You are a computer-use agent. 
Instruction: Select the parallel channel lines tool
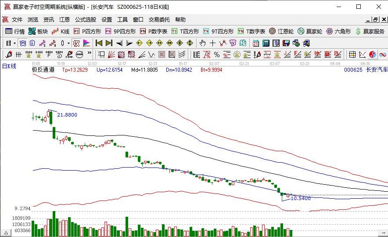tap(182, 54)
